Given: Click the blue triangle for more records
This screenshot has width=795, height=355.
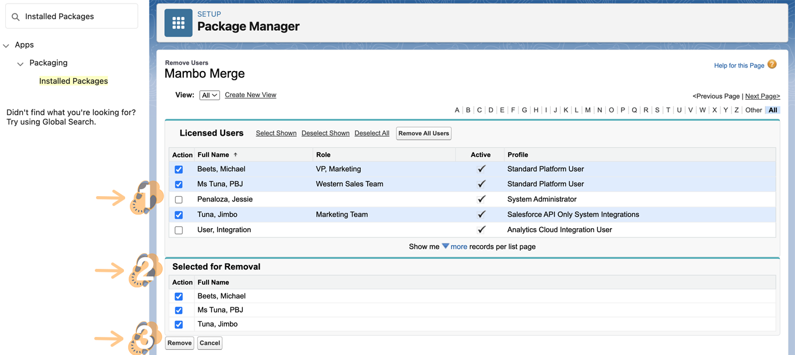Looking at the screenshot, I should pyautogui.click(x=445, y=246).
